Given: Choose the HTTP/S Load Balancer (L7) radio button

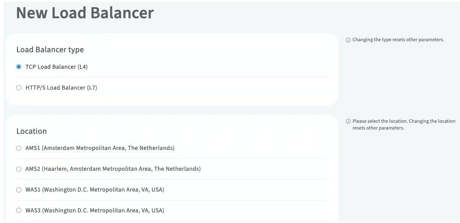Looking at the screenshot, I should click(x=19, y=88).
